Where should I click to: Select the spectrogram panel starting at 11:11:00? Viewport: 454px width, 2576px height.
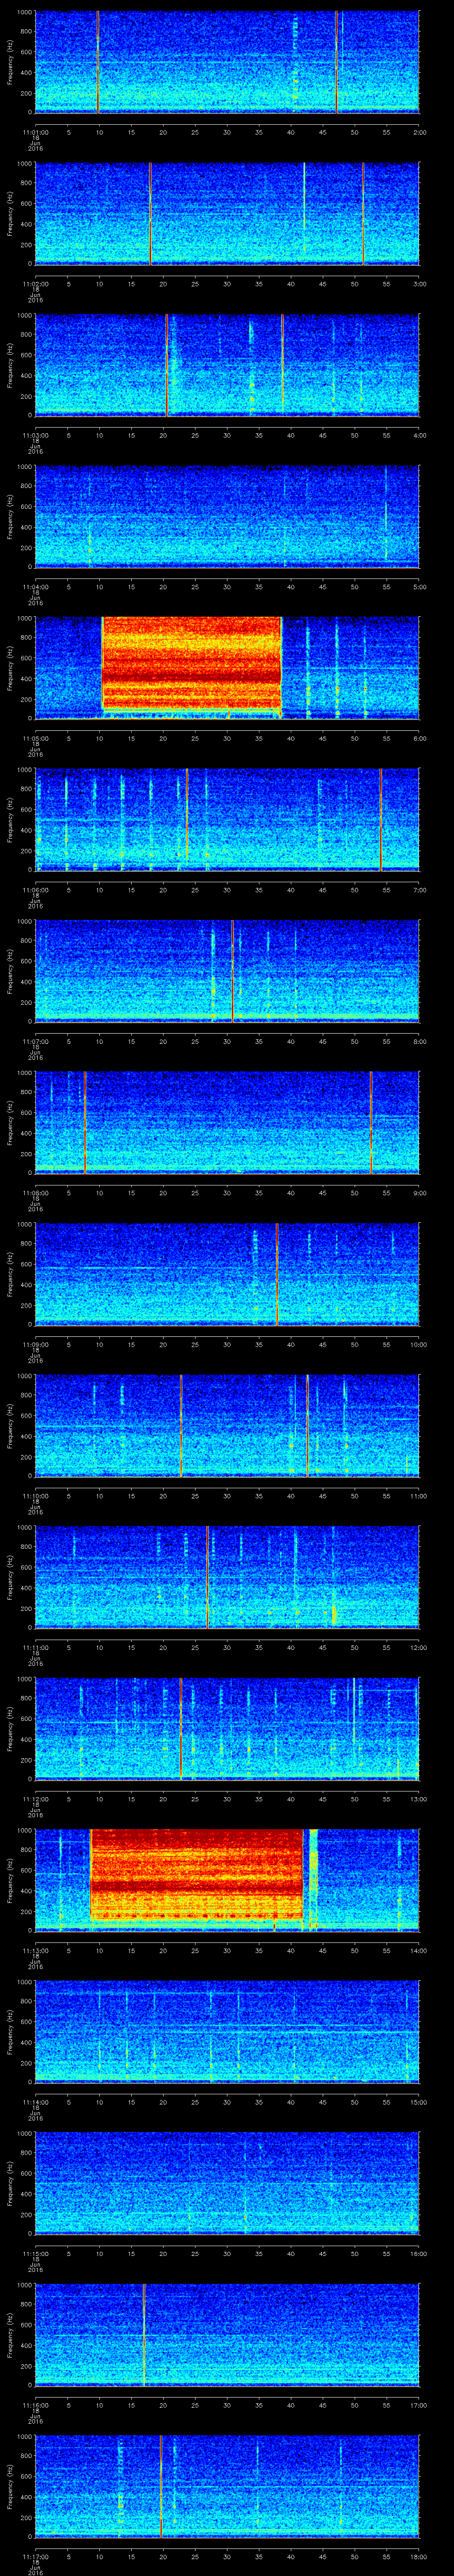[x=227, y=1577]
